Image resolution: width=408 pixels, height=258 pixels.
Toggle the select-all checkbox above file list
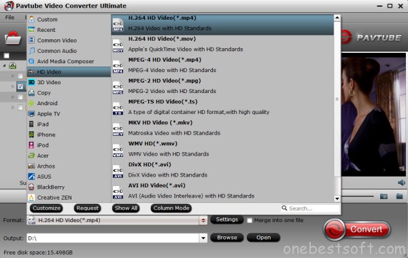pos(7,56)
